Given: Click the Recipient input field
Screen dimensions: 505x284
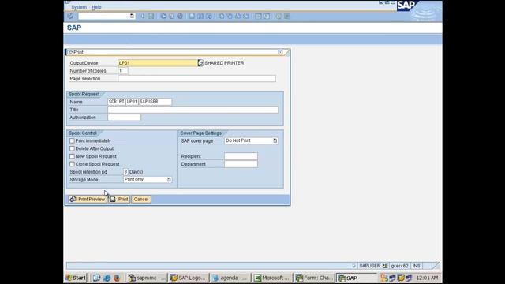Looking at the screenshot, I should tap(241, 156).
